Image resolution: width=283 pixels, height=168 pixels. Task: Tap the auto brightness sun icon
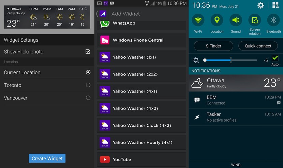pyautogui.click(x=196, y=60)
